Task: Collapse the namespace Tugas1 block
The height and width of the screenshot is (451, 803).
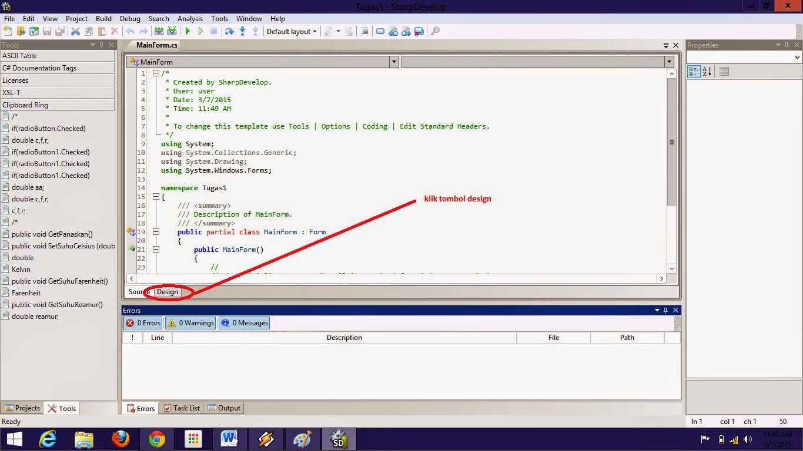Action: coord(156,197)
